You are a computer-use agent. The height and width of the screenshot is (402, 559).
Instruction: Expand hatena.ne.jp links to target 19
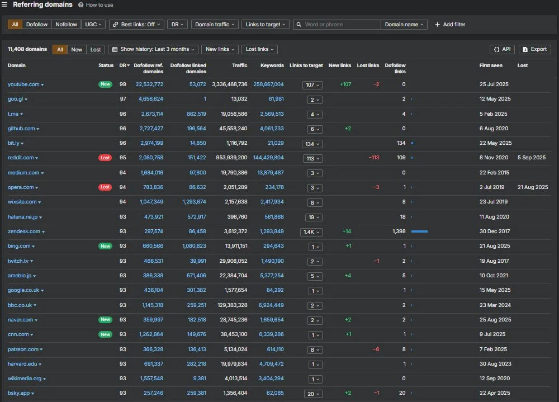[x=314, y=217]
